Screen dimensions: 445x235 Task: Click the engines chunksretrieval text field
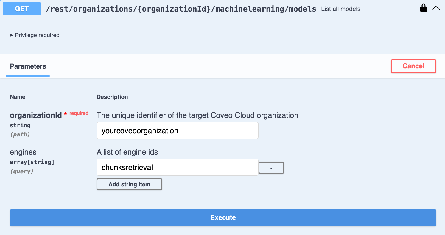click(x=177, y=167)
